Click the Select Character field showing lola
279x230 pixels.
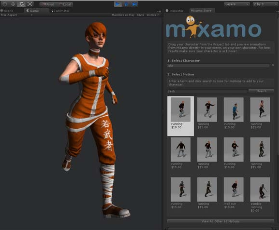[218, 66]
